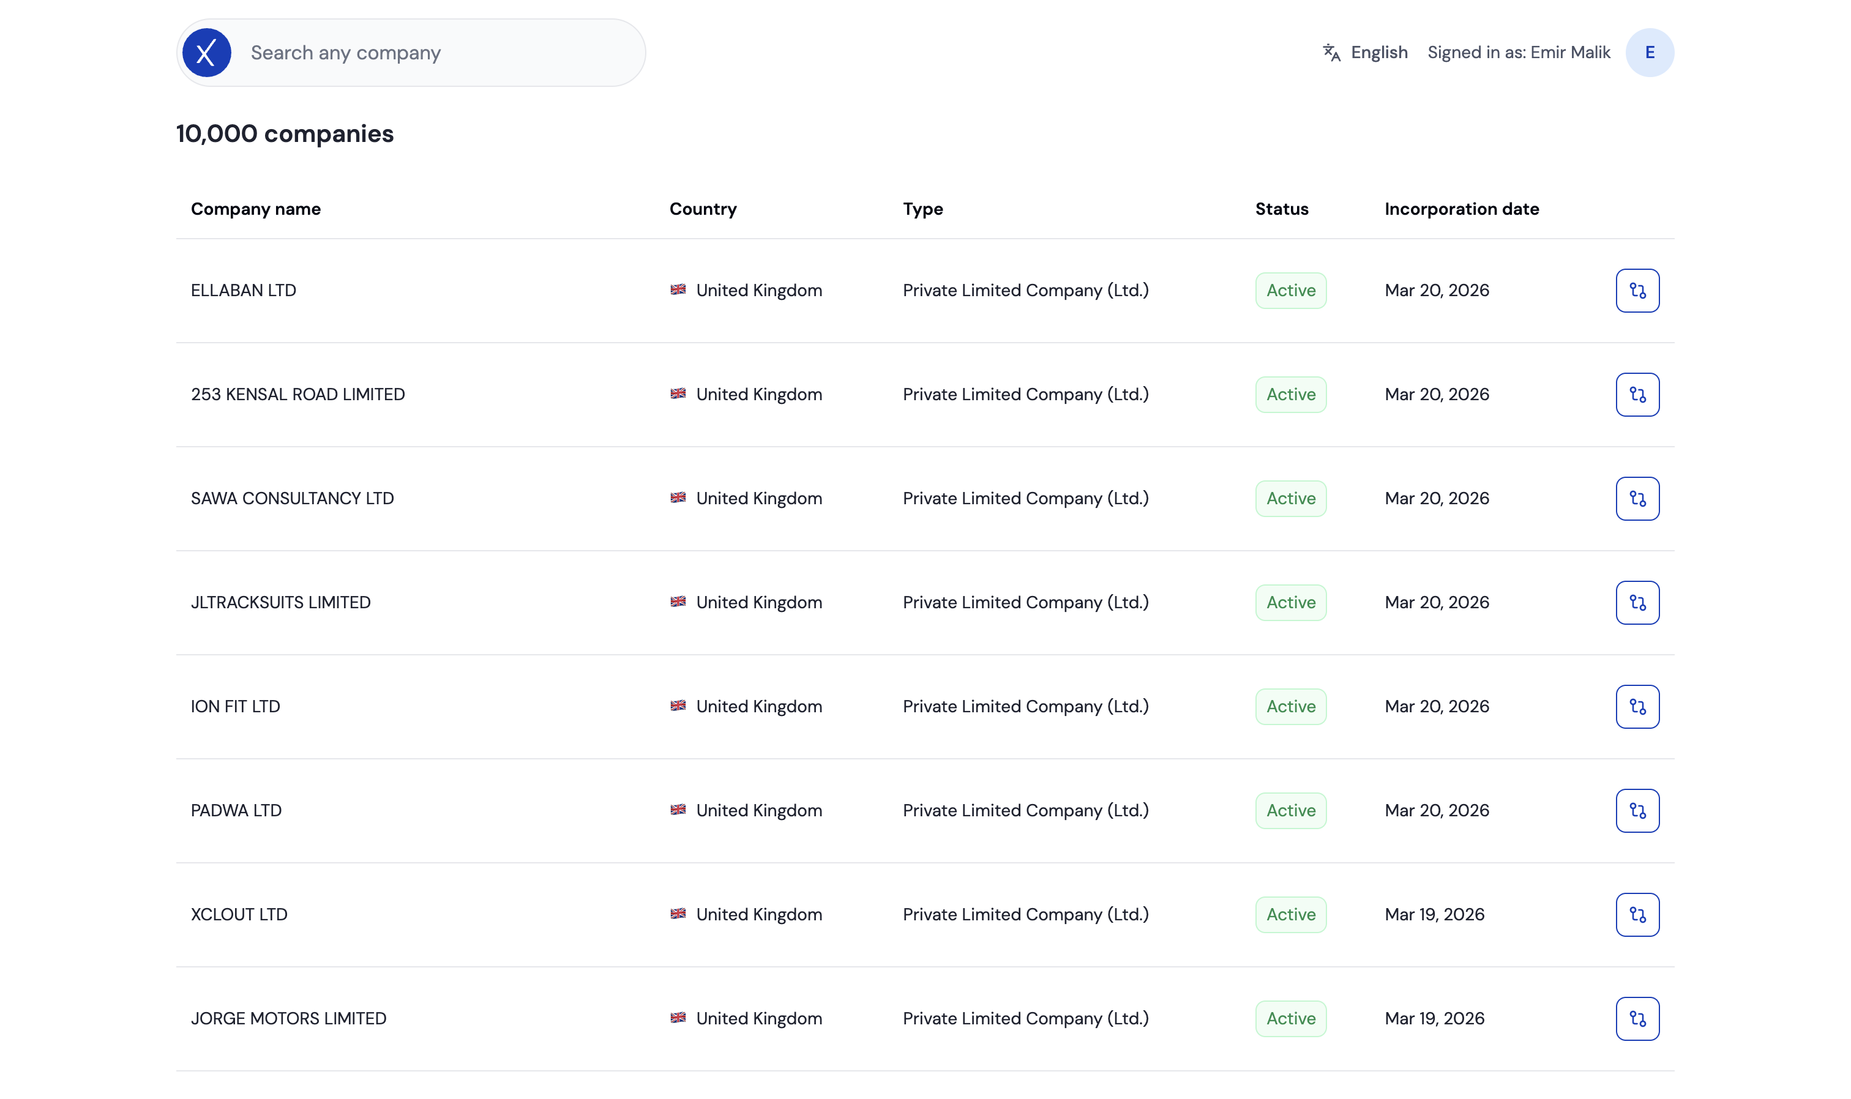Click the Status column header
This screenshot has width=1851, height=1099.
[x=1281, y=209]
